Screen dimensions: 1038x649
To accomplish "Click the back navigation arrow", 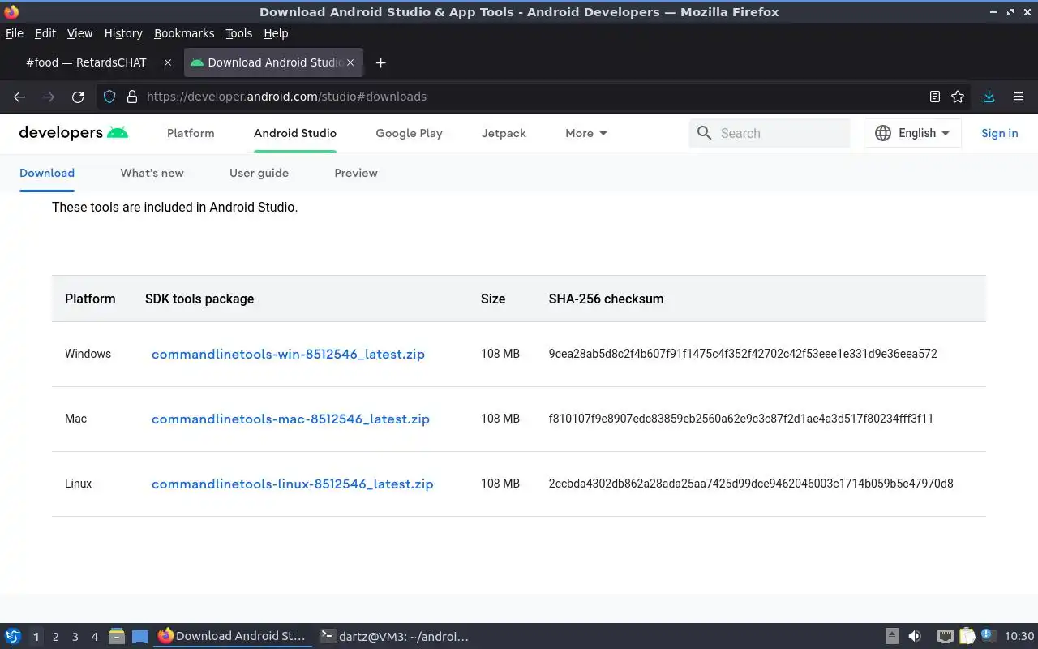I will [x=19, y=97].
